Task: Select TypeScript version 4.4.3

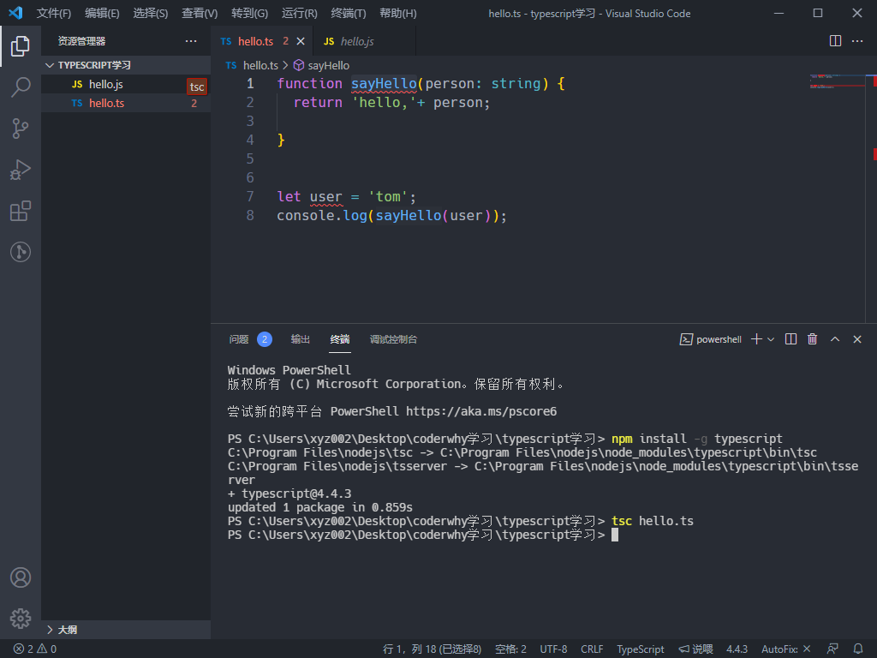Action: tap(737, 649)
